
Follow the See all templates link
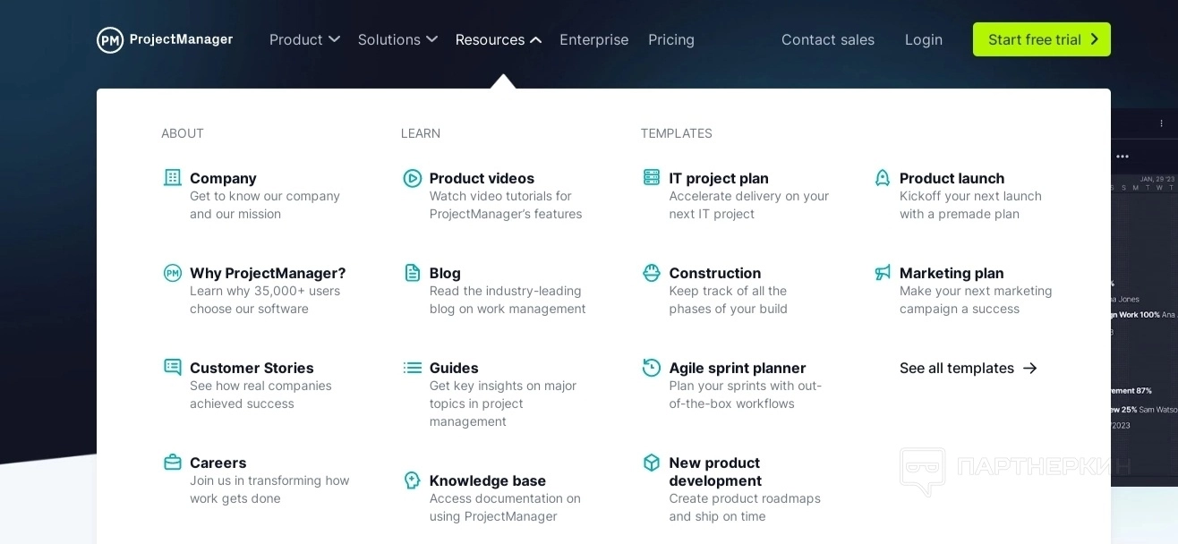click(x=968, y=368)
